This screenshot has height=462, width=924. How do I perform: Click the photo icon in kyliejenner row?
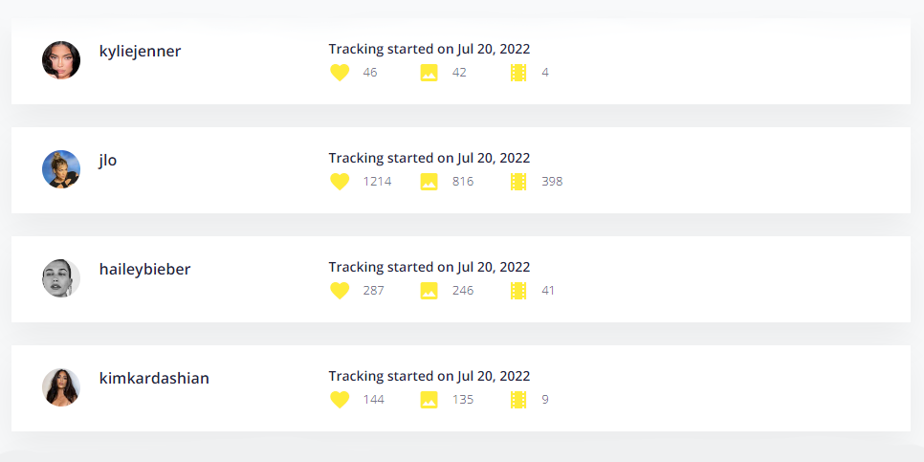(429, 73)
